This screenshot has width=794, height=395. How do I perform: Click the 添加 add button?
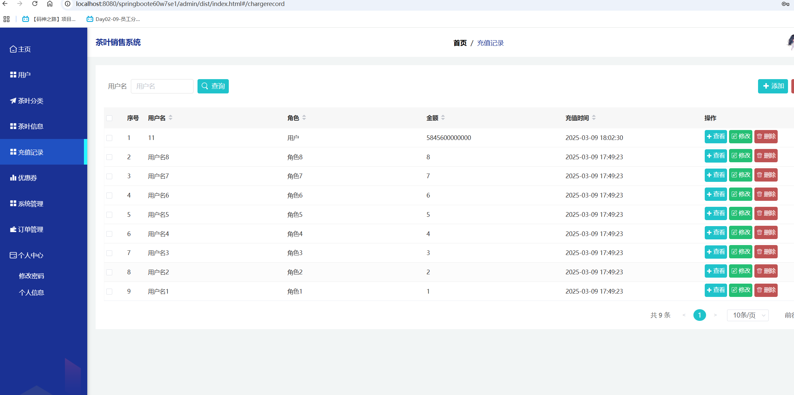click(773, 86)
